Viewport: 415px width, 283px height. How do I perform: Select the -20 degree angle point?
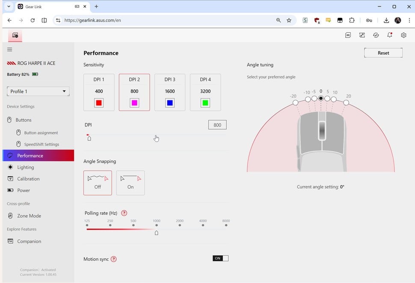click(295, 102)
